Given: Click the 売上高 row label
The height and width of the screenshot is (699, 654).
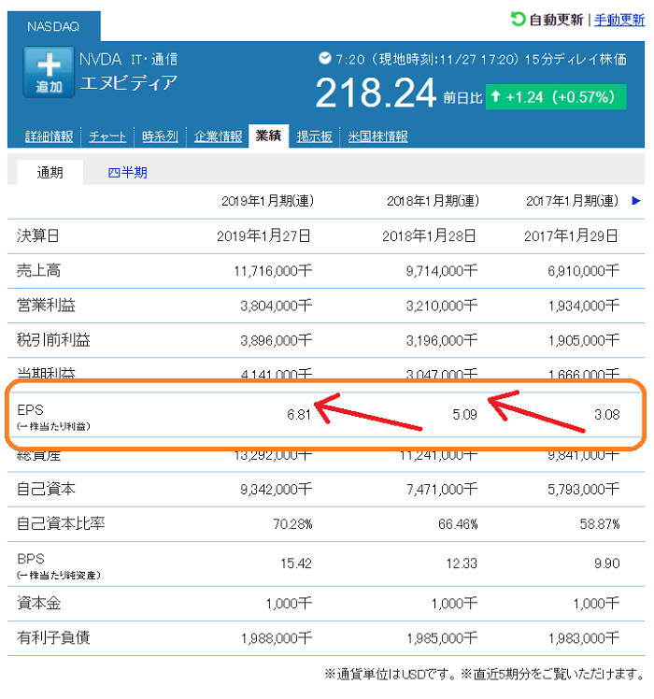Looking at the screenshot, I should [x=39, y=270].
